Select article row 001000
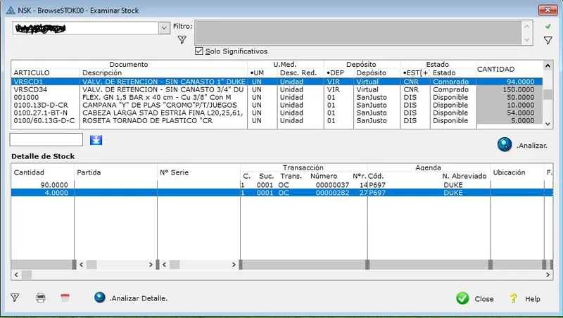Viewport: 563px width, 318px height. point(277,97)
